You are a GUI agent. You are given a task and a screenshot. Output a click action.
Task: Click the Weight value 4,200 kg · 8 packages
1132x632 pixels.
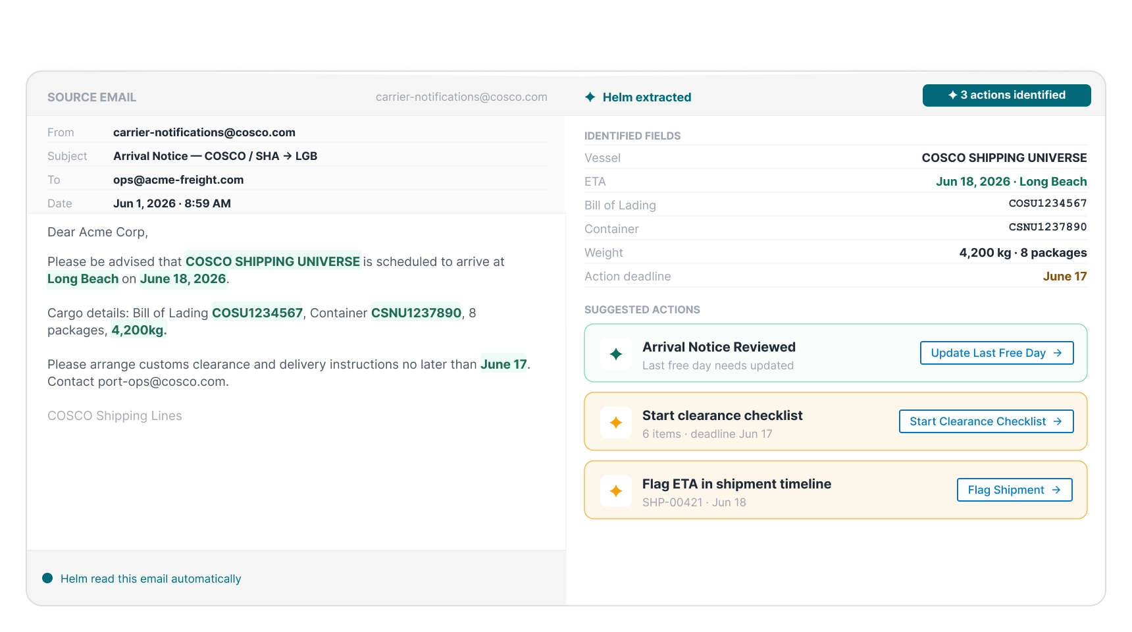1023,253
